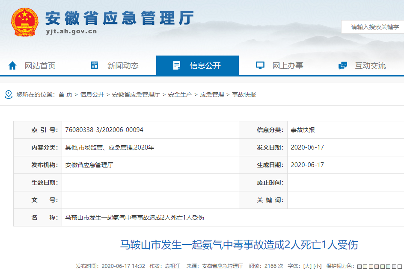Click the monitor icon beside 网上办事

click(x=260, y=65)
